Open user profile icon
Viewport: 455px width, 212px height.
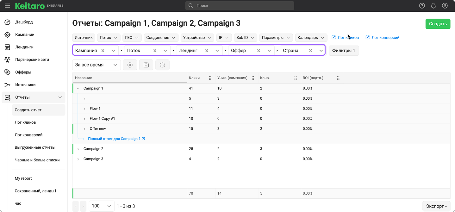[445, 6]
